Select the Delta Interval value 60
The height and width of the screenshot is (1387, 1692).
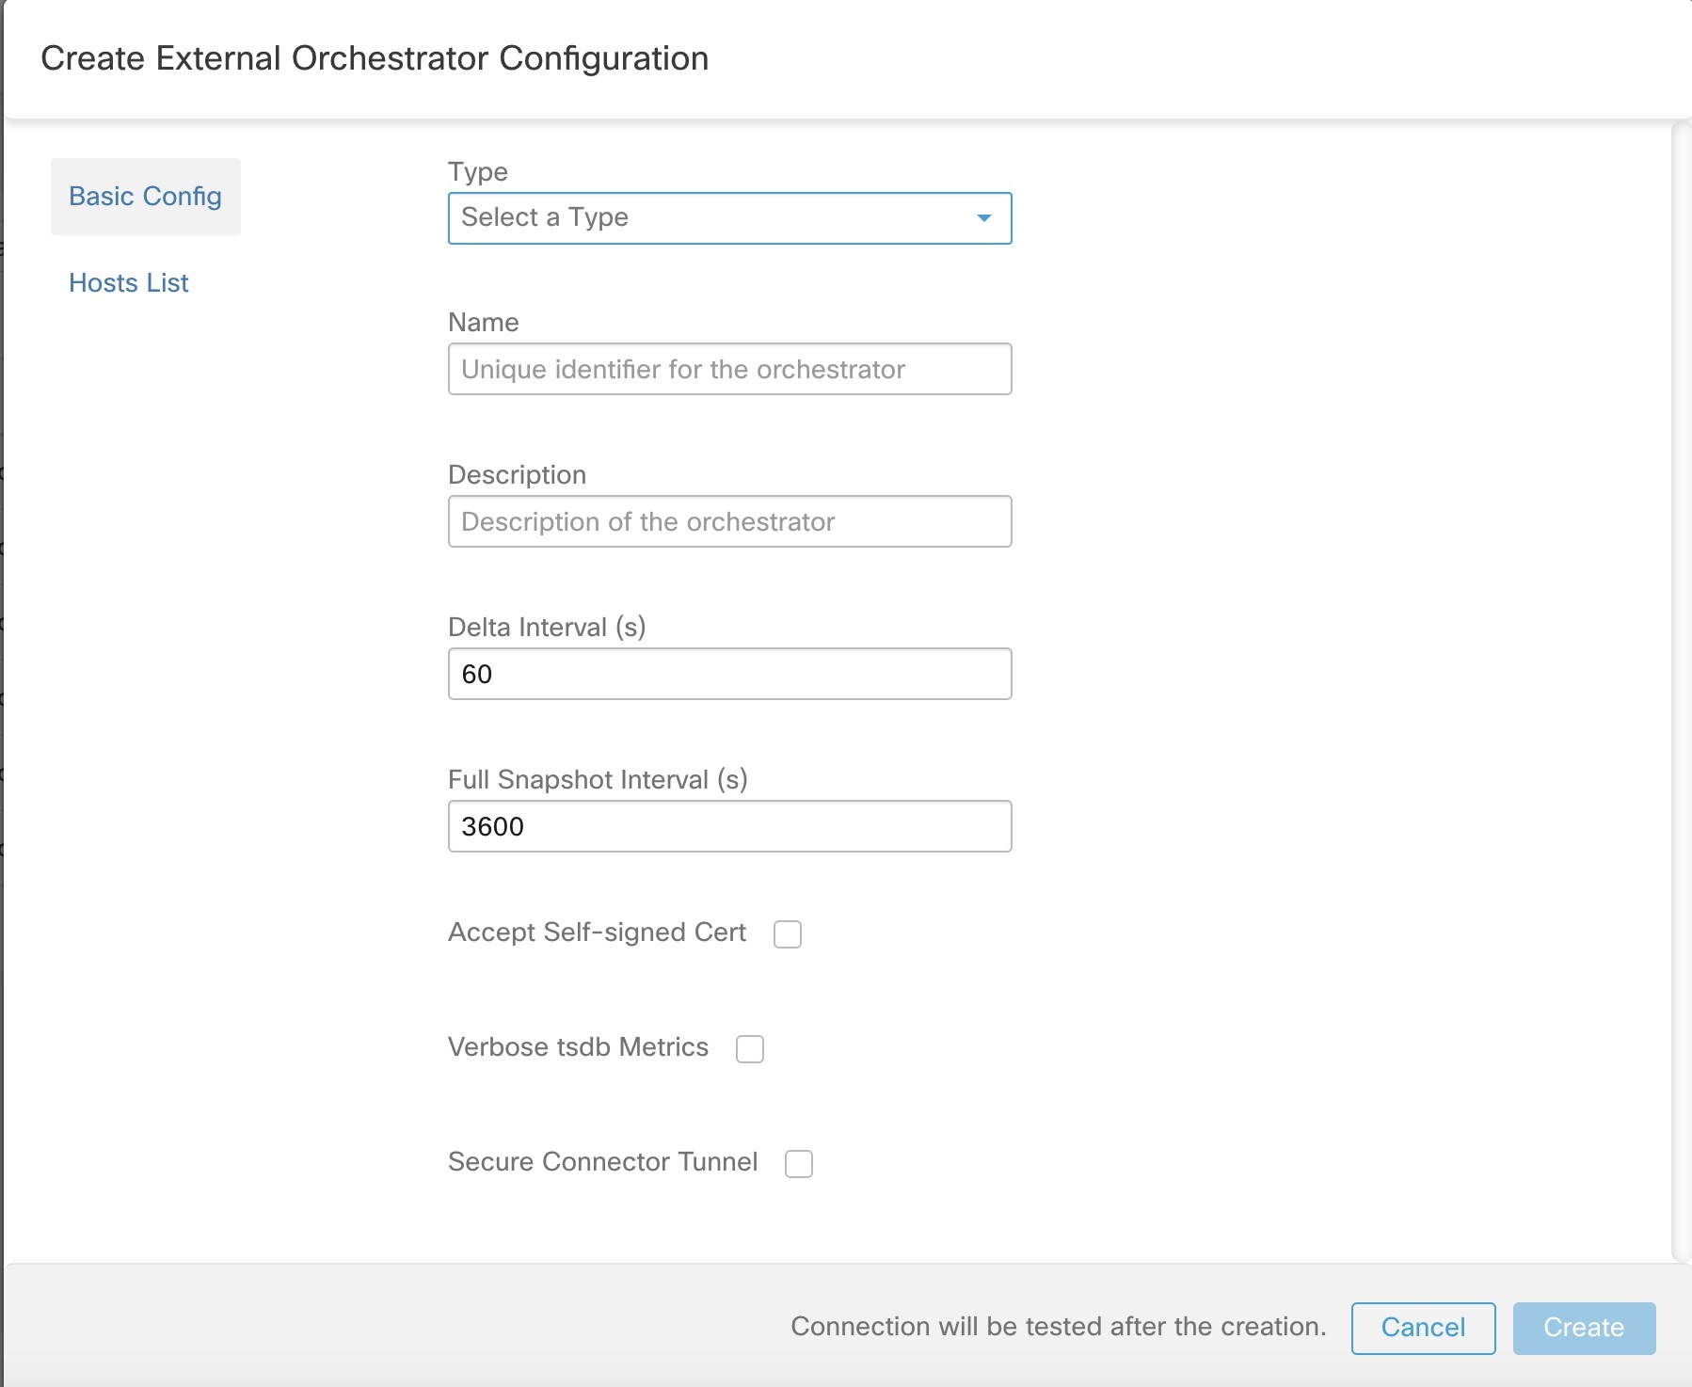coord(729,674)
